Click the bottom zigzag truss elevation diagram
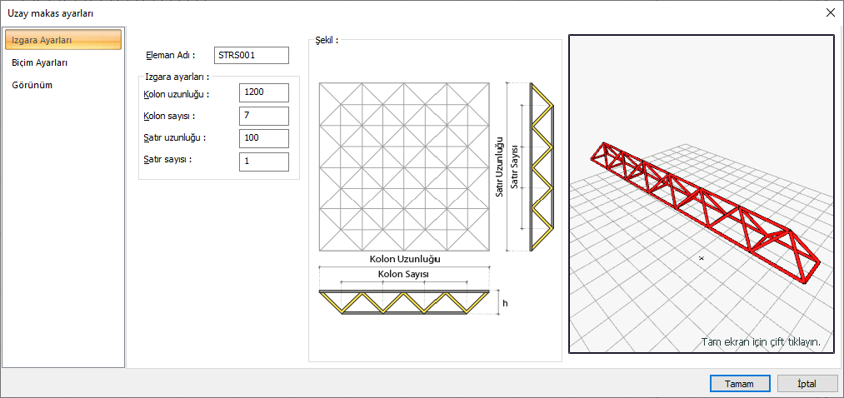 405,303
